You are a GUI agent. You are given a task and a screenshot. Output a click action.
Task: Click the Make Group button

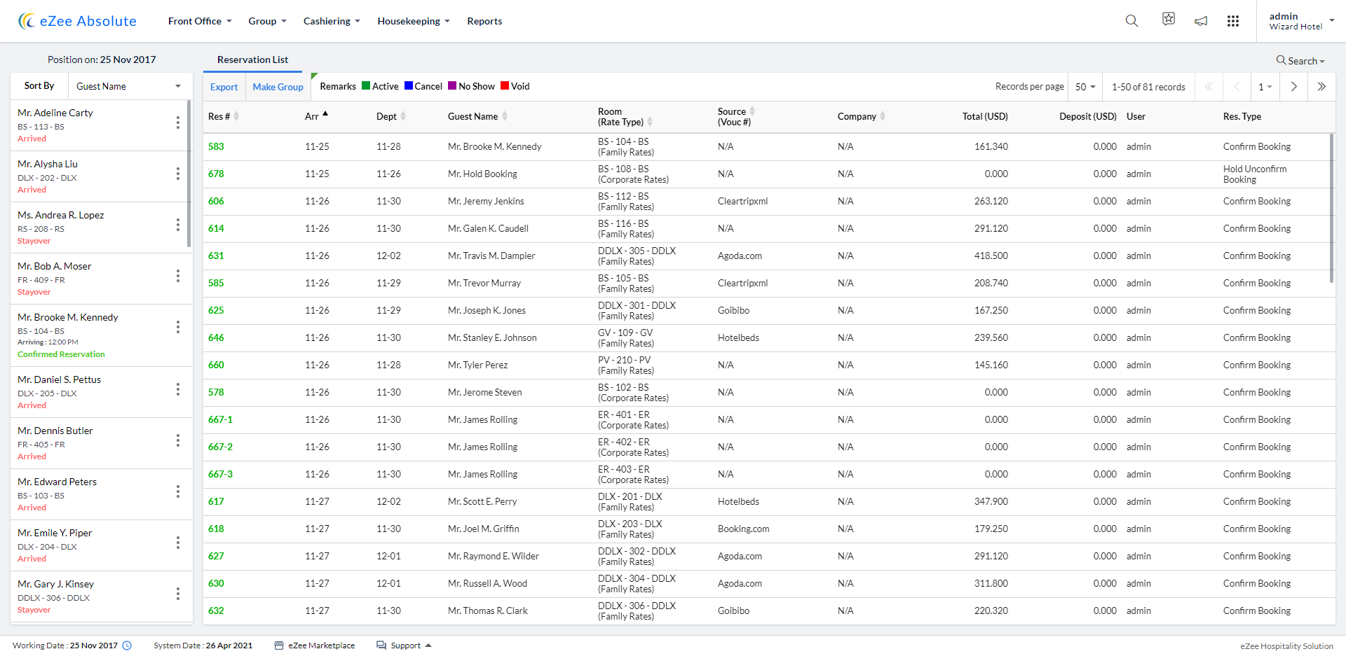pyautogui.click(x=278, y=87)
